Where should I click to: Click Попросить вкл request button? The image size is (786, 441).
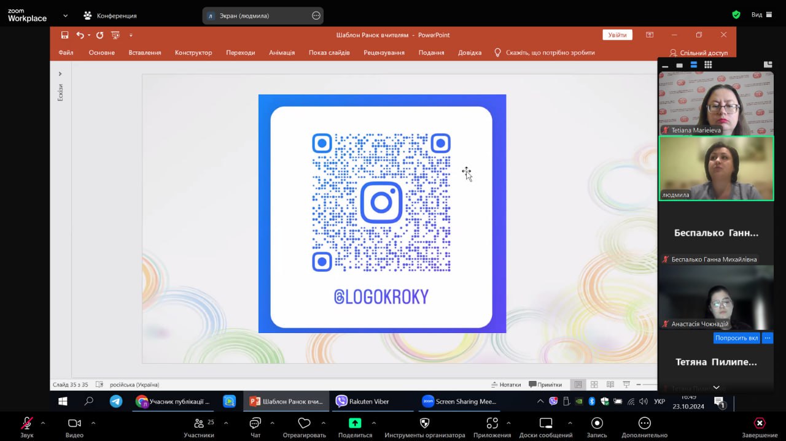point(737,338)
